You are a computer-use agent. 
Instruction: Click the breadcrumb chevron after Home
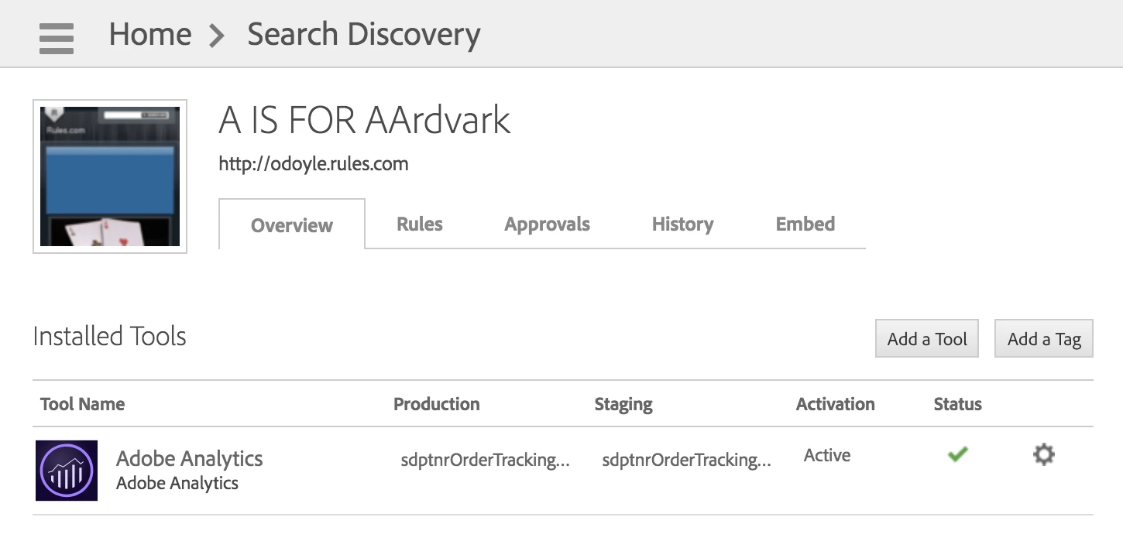[218, 36]
